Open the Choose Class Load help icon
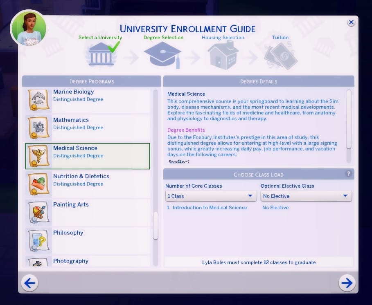 [348, 174]
